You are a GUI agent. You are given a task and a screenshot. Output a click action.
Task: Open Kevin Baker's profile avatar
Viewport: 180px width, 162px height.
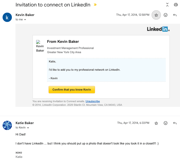coord(7,17)
